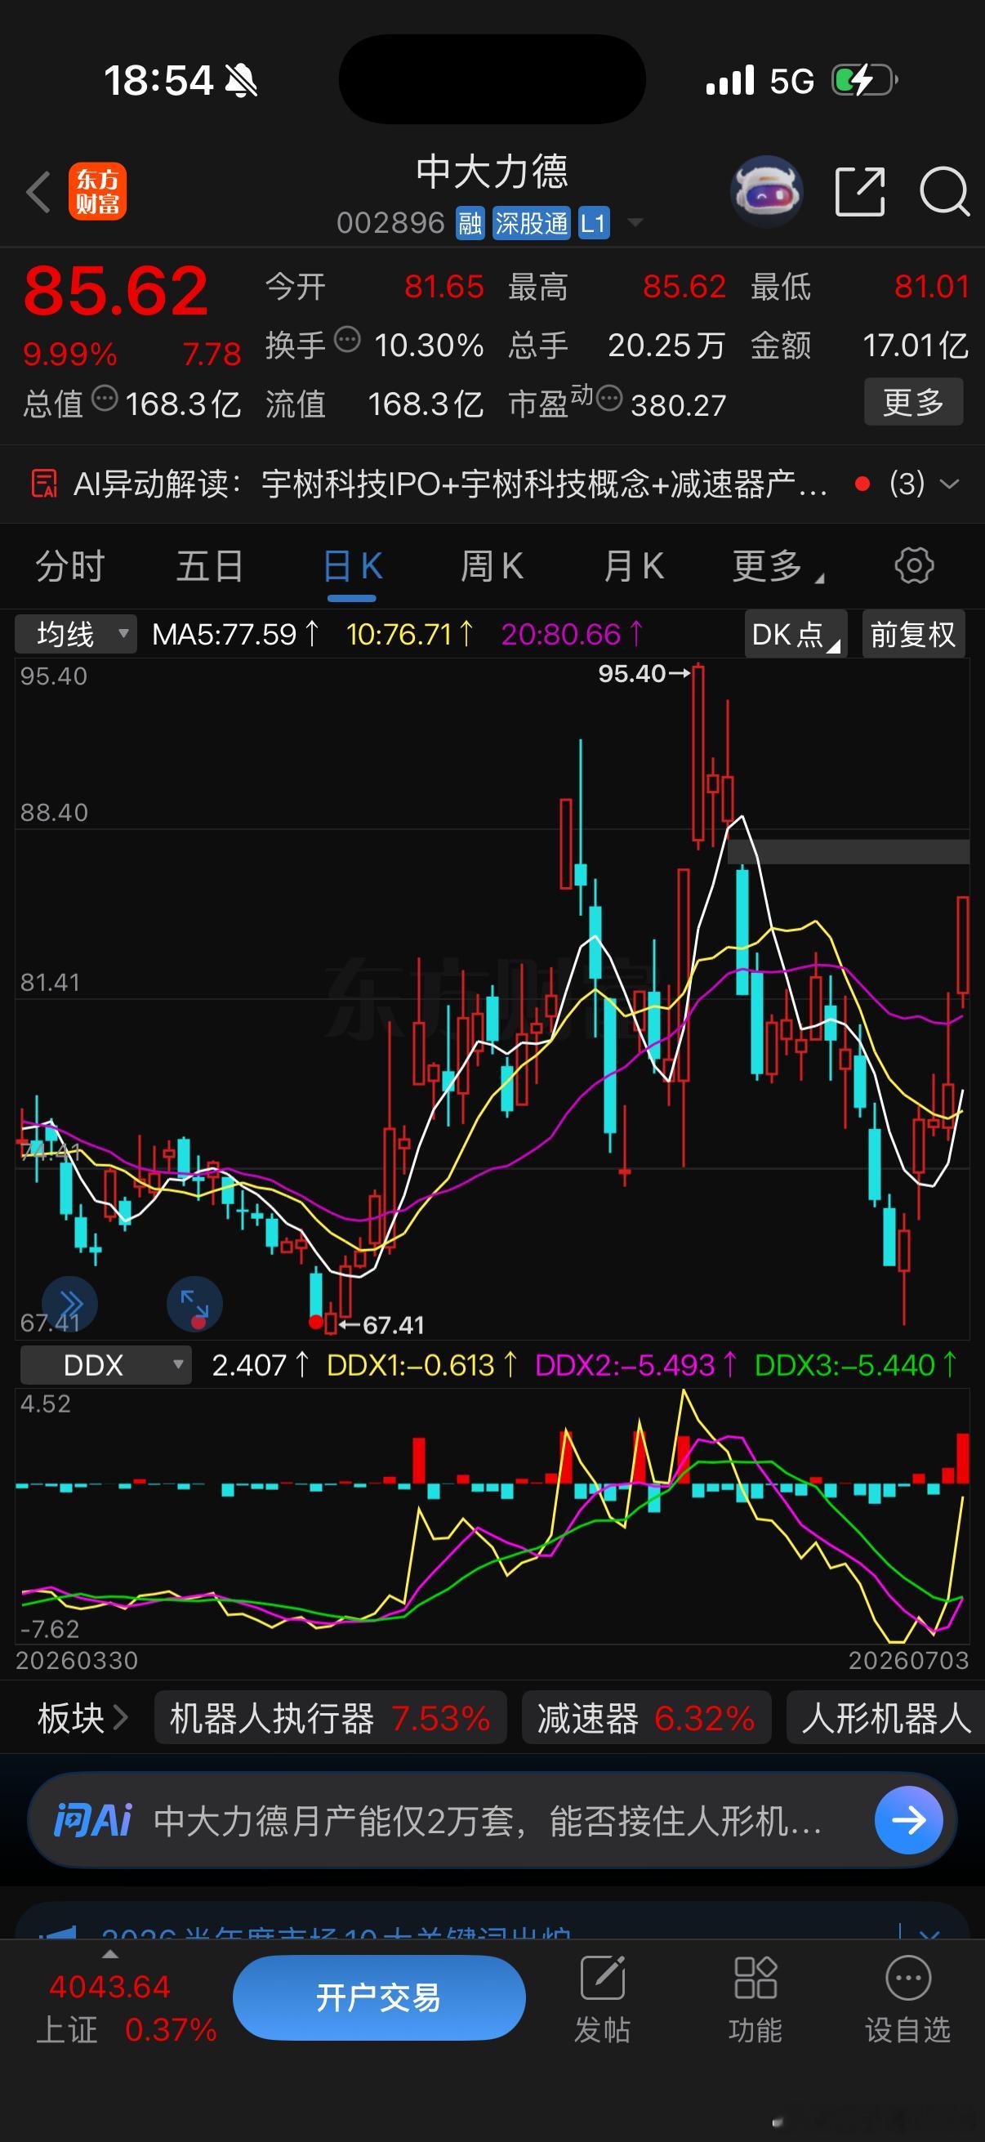This screenshot has height=2142, width=985.
Task: Expand the 板块 sector list
Action: coord(83,1718)
